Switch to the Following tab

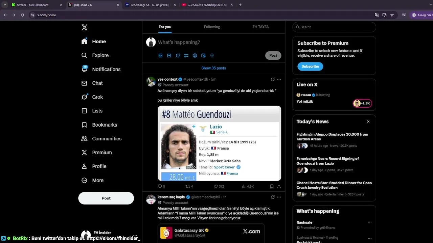(212, 27)
